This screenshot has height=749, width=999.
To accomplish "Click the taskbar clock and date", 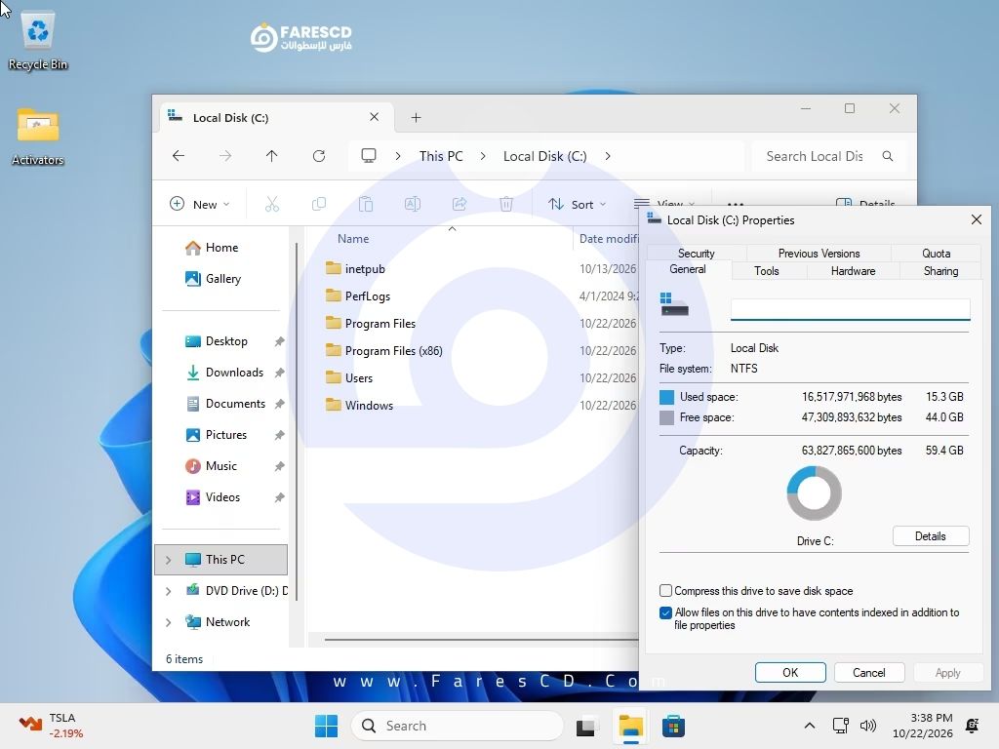I will [x=923, y=726].
